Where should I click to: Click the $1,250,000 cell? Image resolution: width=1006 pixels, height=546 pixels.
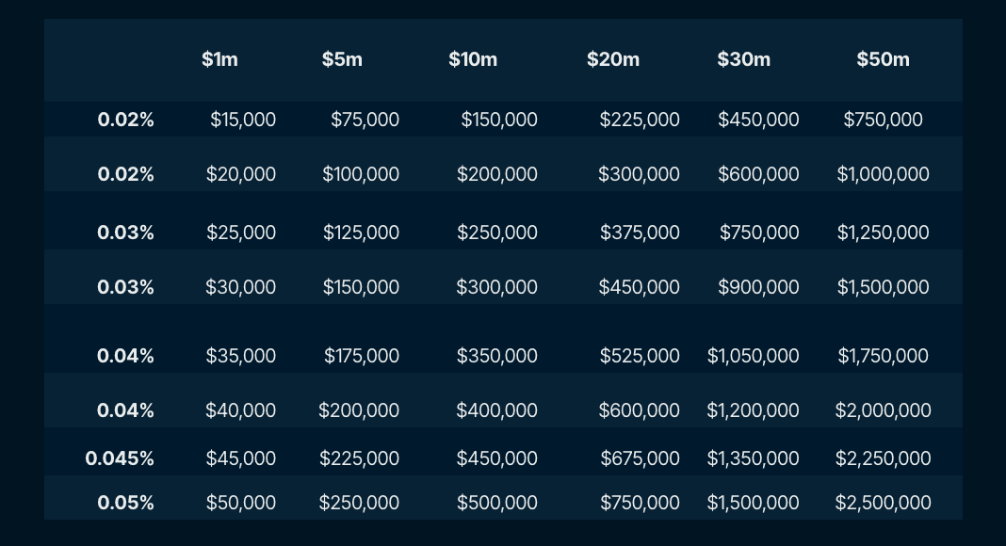pyautogui.click(x=883, y=233)
